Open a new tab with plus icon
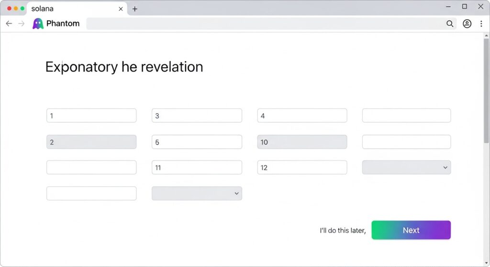 (x=135, y=9)
